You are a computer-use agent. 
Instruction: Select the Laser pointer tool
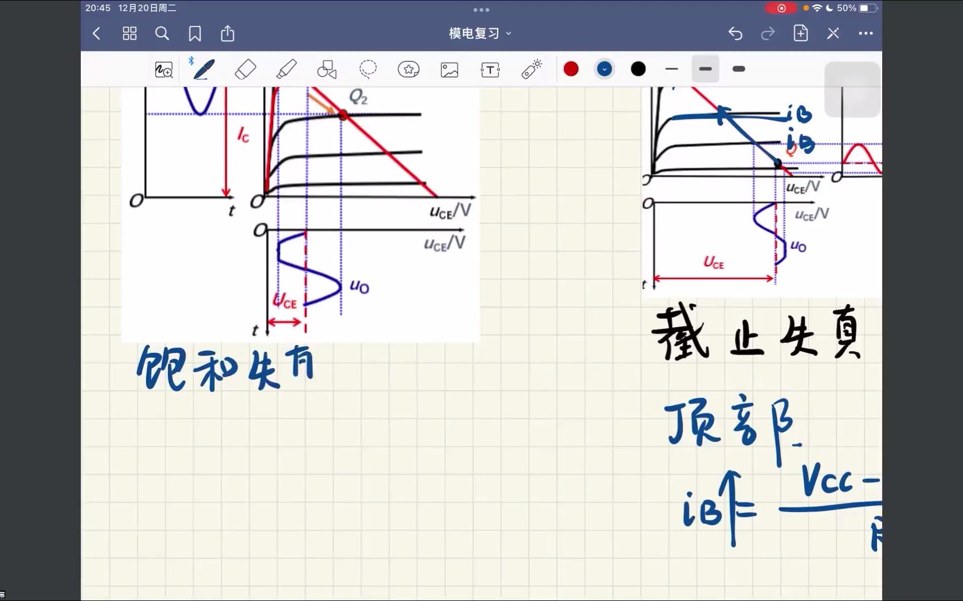tap(532, 69)
